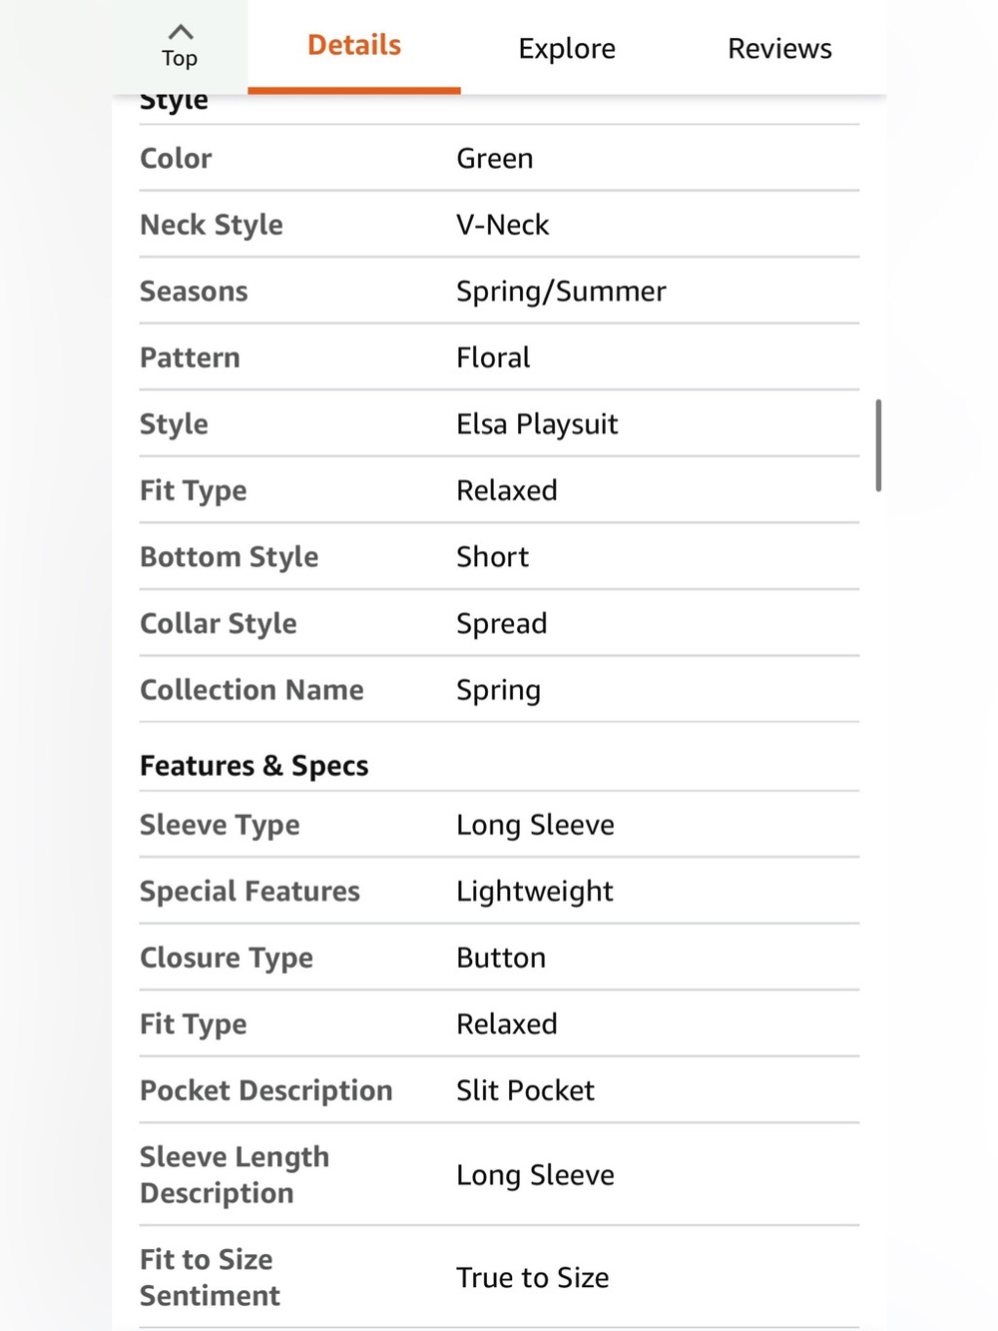The image size is (998, 1331).
Task: Click the Seasons Spring/Summer value
Action: (561, 292)
